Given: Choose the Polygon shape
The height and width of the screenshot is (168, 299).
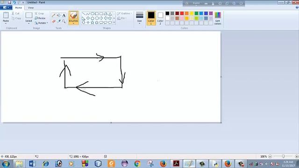Looking at the screenshot, I should click(106, 14).
